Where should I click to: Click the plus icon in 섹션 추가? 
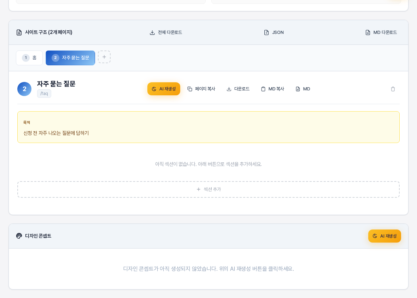coord(198,189)
